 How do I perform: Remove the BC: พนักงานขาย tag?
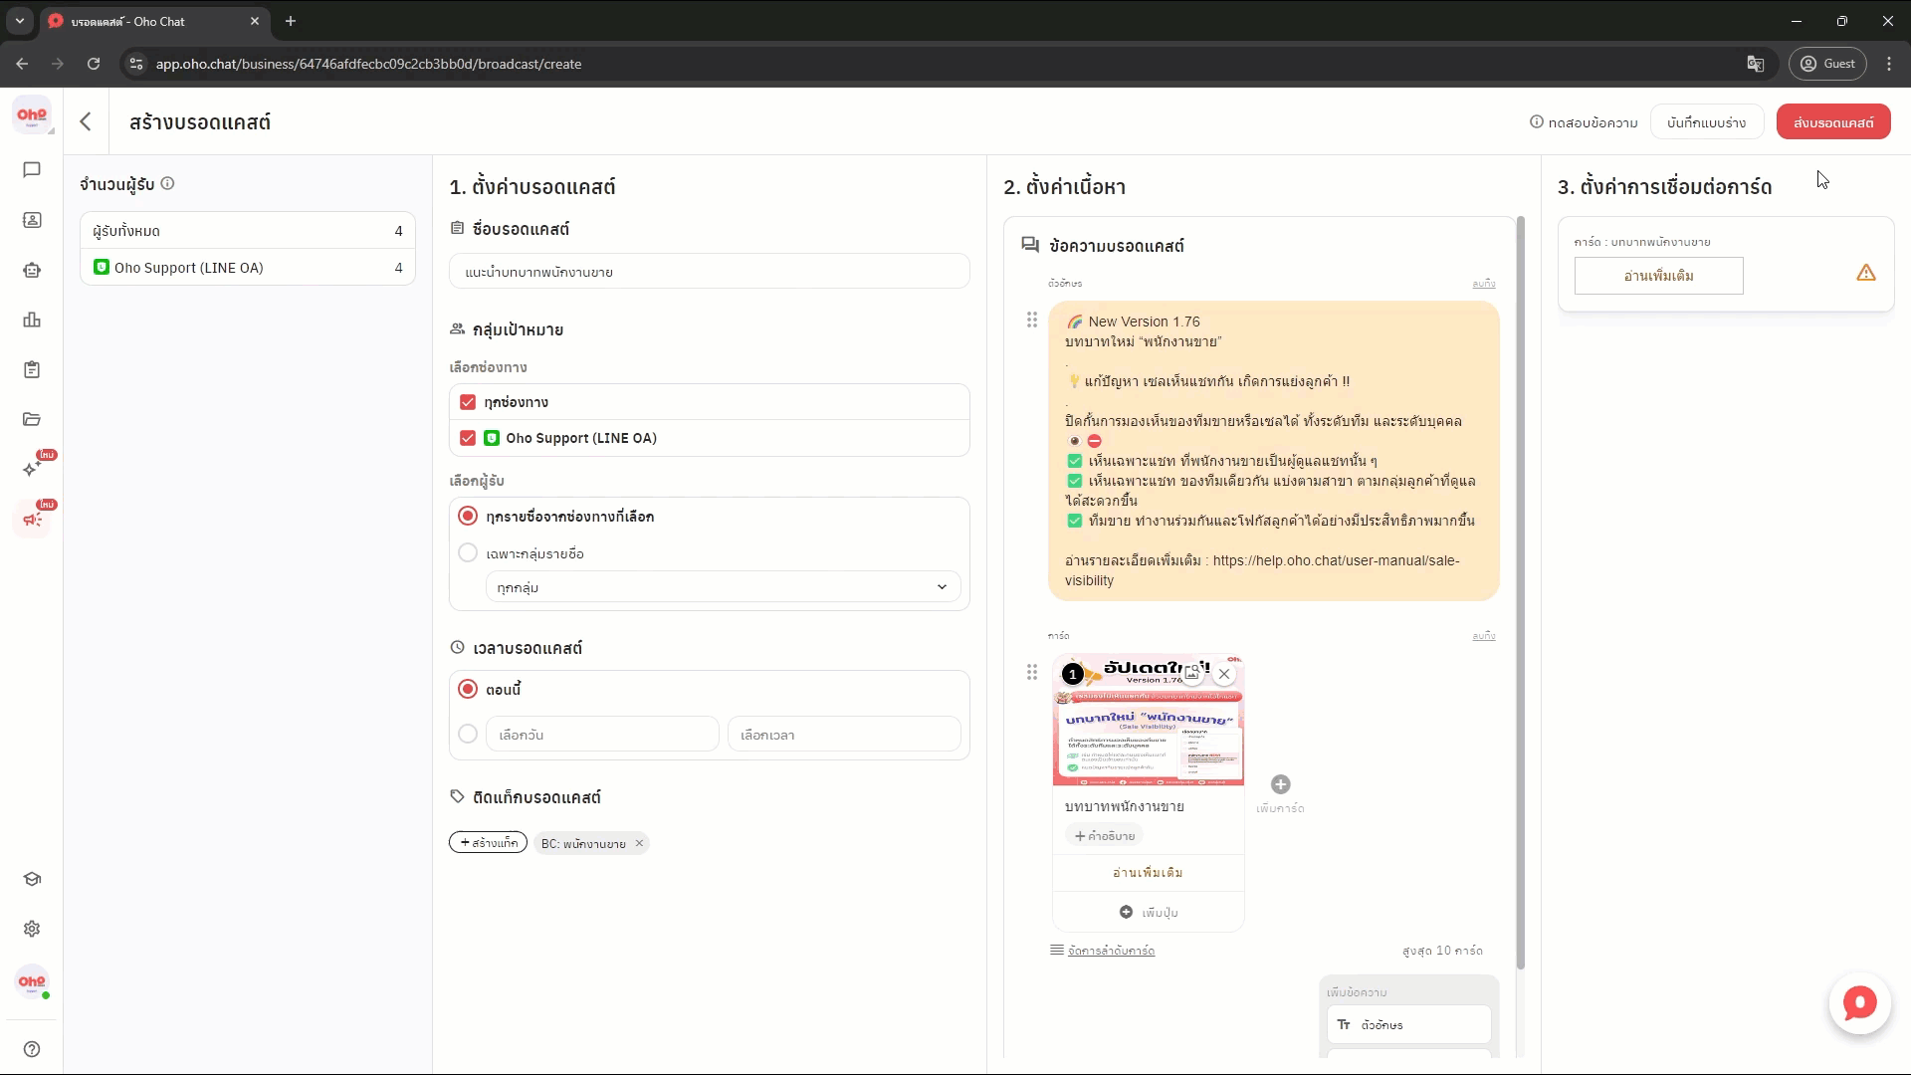click(640, 843)
